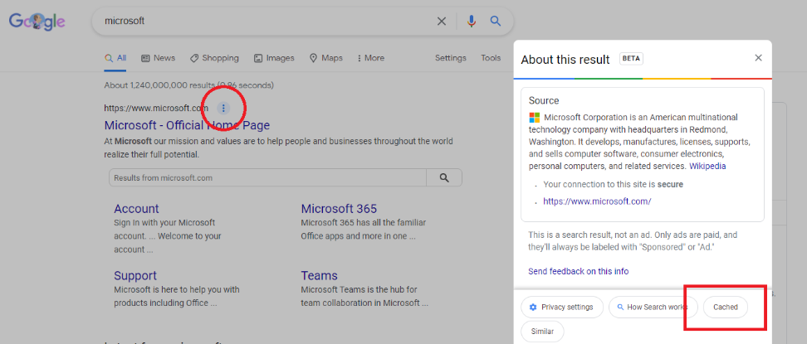
Task: Open the Tools menu
Action: (491, 58)
